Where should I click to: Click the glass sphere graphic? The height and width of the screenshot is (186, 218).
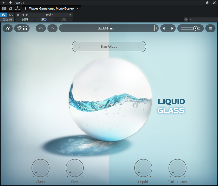tap(110, 100)
